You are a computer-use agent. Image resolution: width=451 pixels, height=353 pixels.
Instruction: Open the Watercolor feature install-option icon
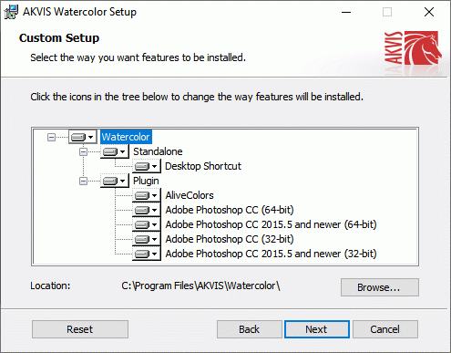pyautogui.click(x=83, y=137)
